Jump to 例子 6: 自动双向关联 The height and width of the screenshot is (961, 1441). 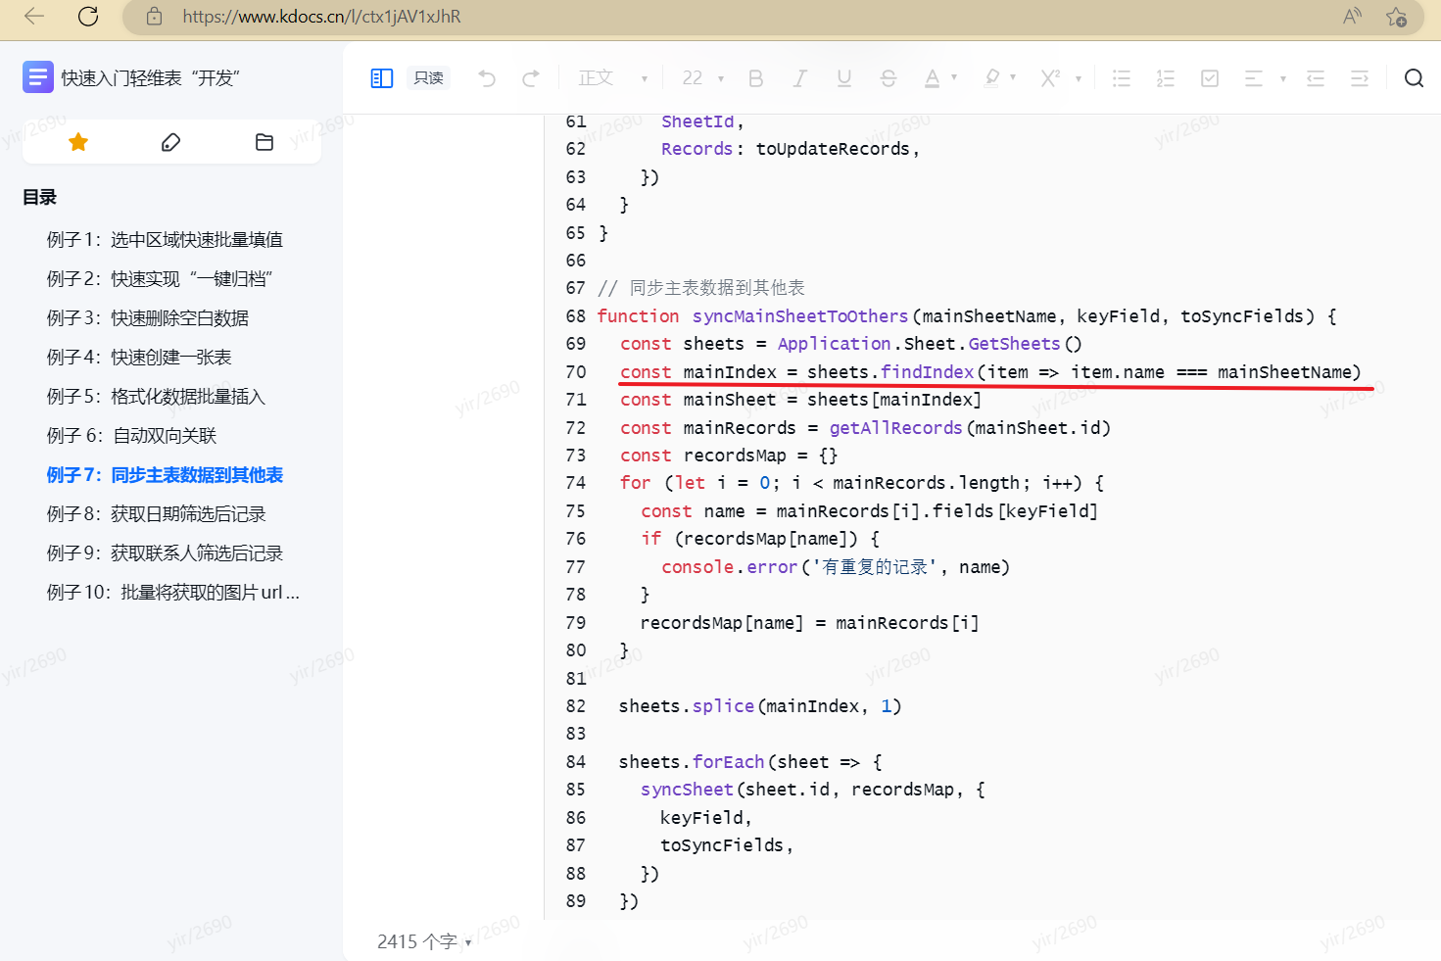(131, 436)
